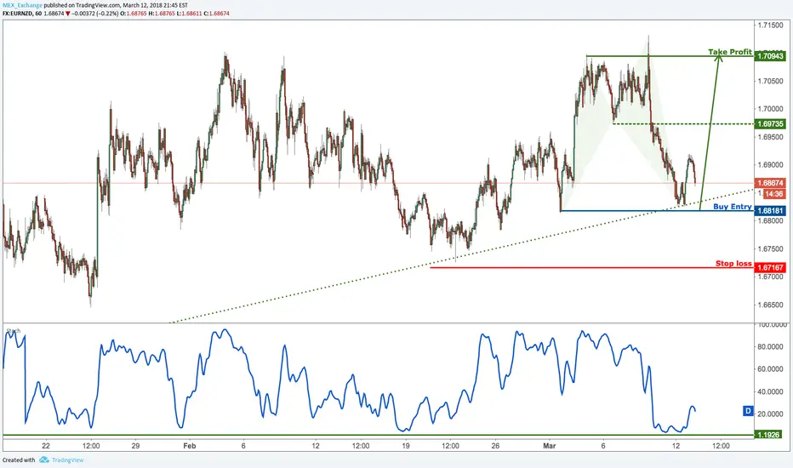Click the 1.68181 entry price tag

tap(770, 210)
